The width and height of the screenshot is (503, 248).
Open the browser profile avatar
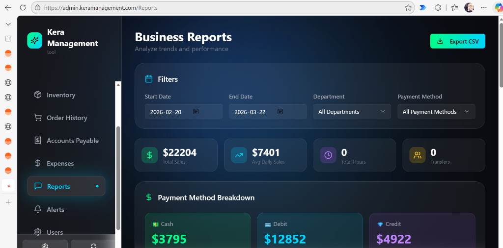coord(469,8)
